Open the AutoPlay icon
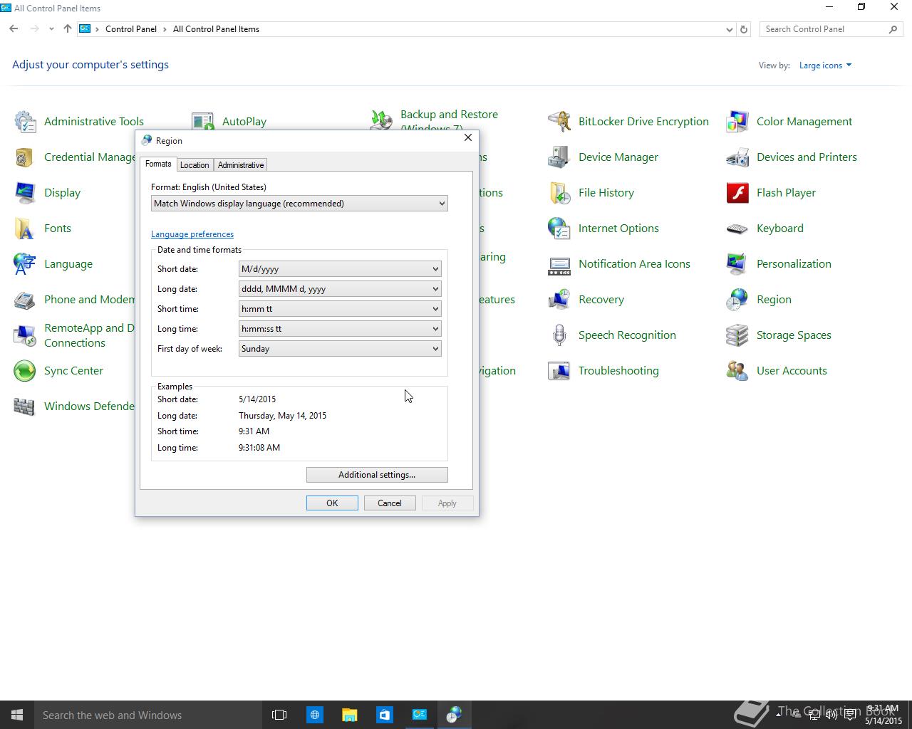Viewport: 912px width, 729px height. tap(203, 122)
